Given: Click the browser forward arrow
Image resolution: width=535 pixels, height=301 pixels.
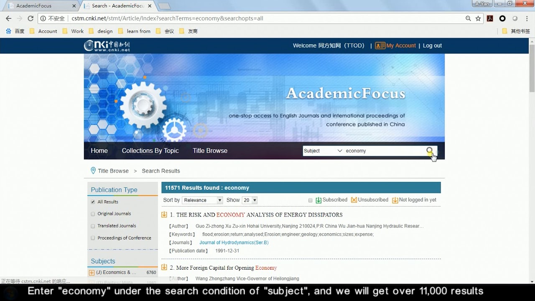Looking at the screenshot, I should coord(19,18).
